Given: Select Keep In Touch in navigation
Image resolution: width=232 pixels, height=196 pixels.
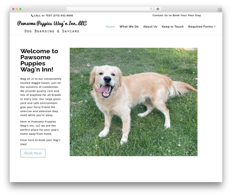Looking at the screenshot, I should (x=173, y=26).
